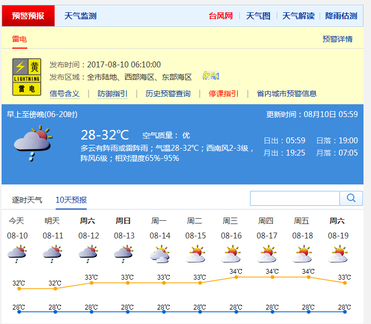Go to 降雨估测 page
Image resolution: width=371 pixels, height=324 pixels.
click(341, 16)
